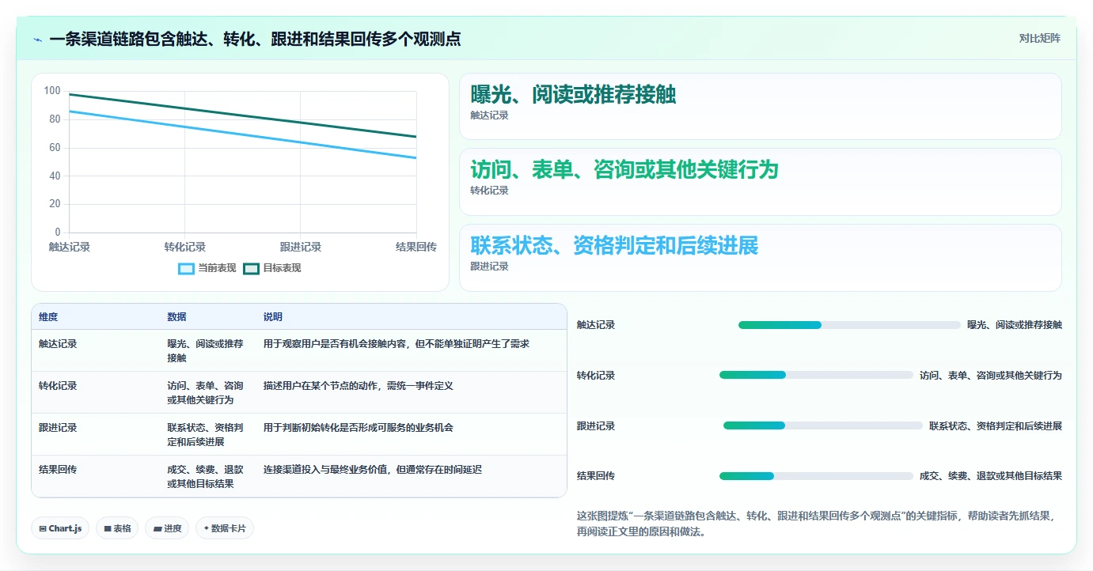Click the icon inside the Chart.js chip
Image resolution: width=1093 pixels, height=571 pixels.
tap(43, 528)
